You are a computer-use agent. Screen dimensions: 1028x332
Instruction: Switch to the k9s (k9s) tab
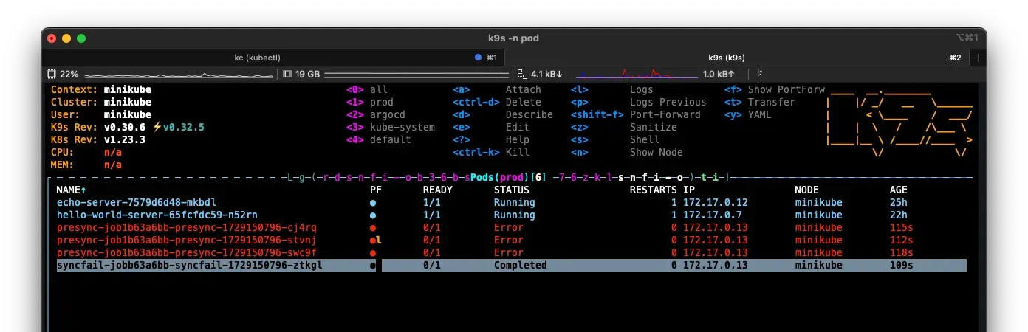(726, 58)
